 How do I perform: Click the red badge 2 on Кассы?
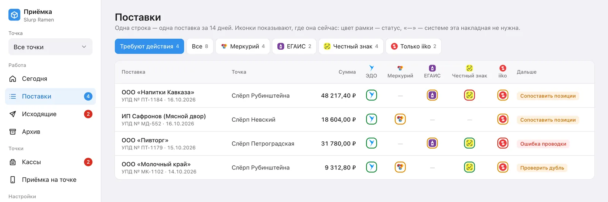point(88,162)
